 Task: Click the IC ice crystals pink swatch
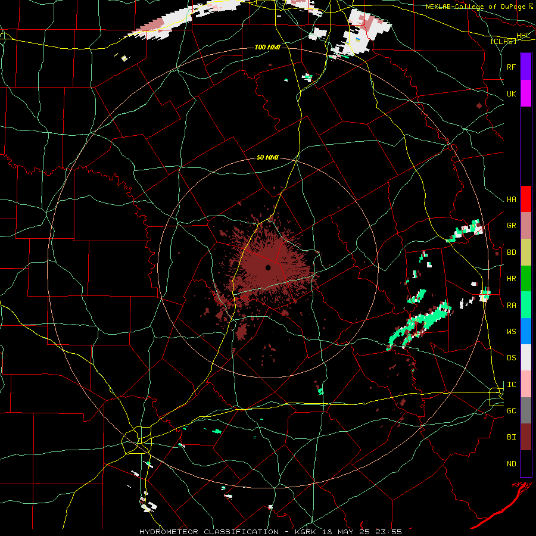pos(526,384)
